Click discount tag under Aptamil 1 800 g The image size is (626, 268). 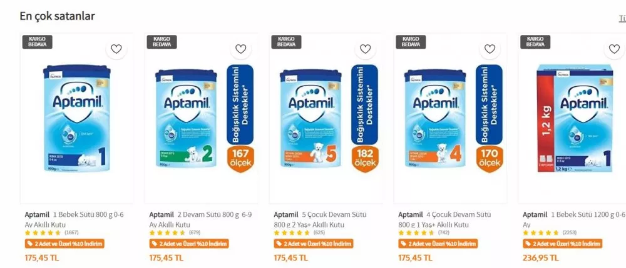click(64, 244)
